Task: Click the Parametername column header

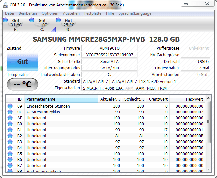Action: 62,99
